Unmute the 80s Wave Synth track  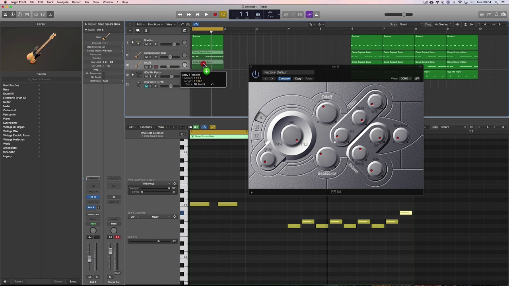click(146, 86)
